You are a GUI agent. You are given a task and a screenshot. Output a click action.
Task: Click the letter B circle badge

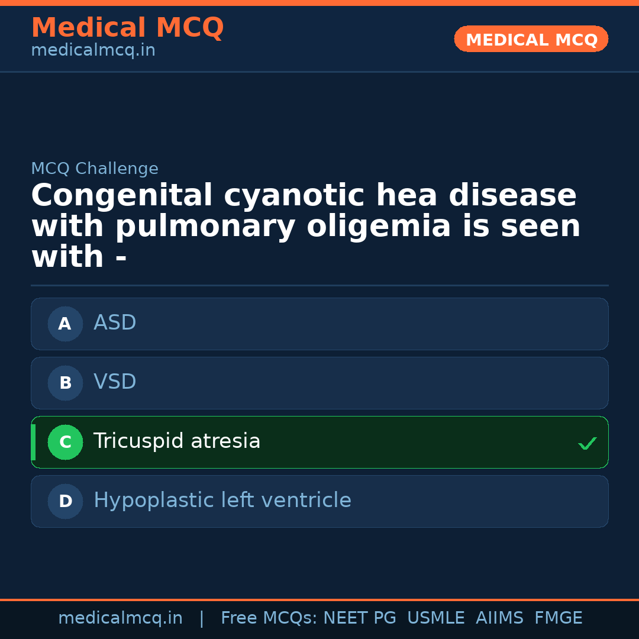click(65, 383)
